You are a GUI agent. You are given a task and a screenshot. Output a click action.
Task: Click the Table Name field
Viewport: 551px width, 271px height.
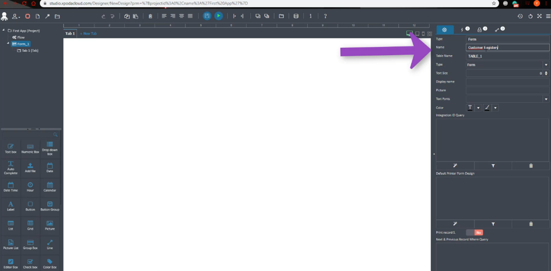click(508, 56)
